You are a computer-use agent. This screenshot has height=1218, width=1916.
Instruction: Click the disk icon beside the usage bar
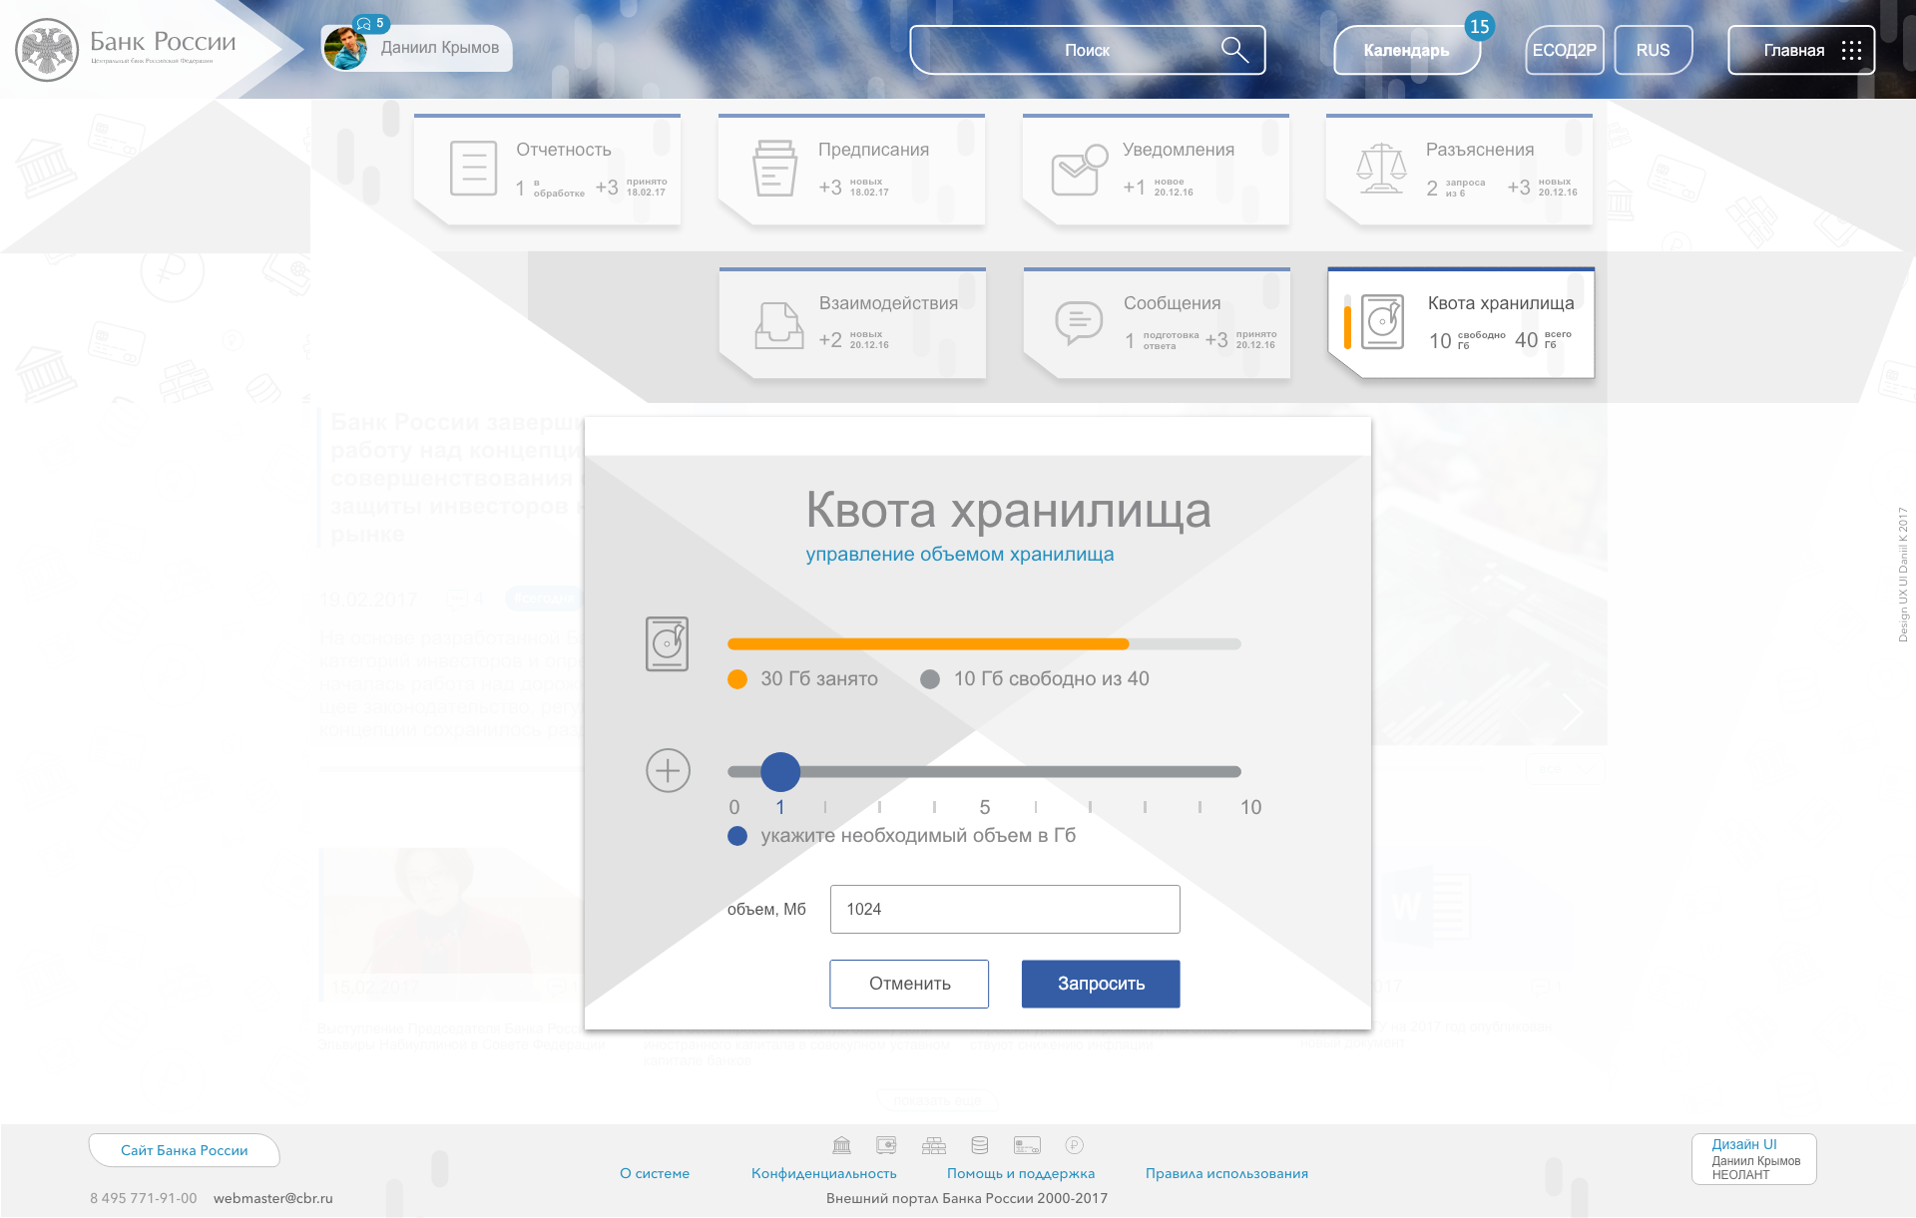(667, 643)
